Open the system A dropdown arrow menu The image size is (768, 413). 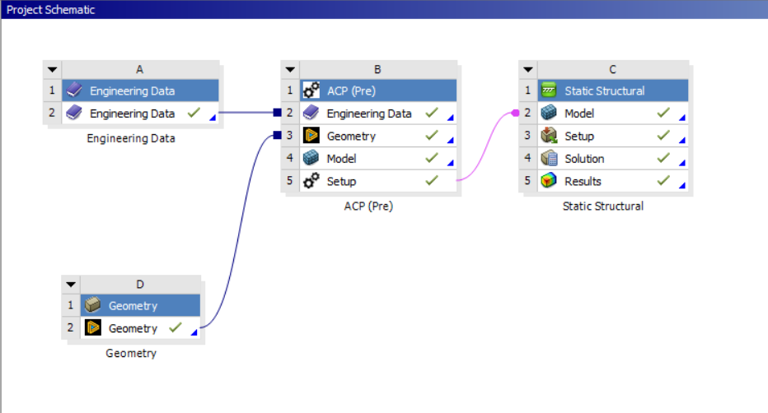pos(52,70)
